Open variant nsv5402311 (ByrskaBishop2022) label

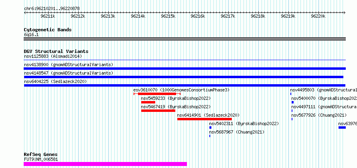coord(244,123)
